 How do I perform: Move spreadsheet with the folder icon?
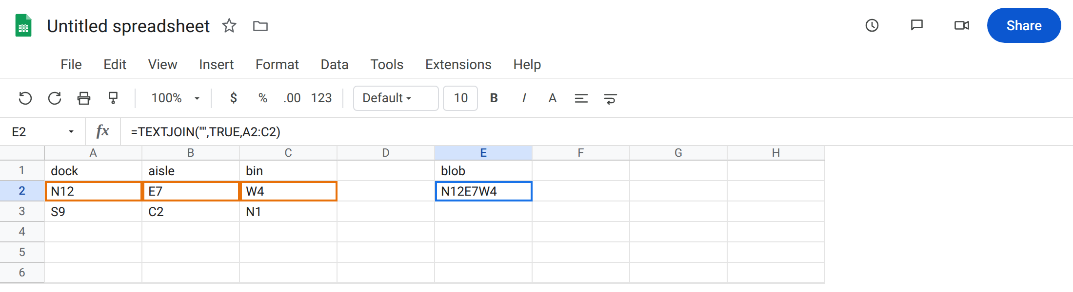[x=260, y=26]
